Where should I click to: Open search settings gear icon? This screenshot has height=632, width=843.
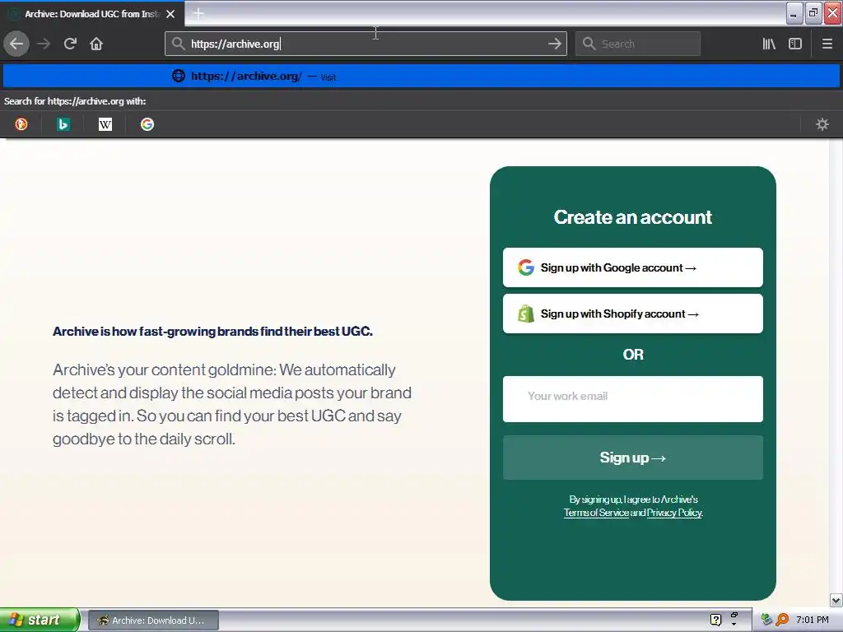[822, 124]
